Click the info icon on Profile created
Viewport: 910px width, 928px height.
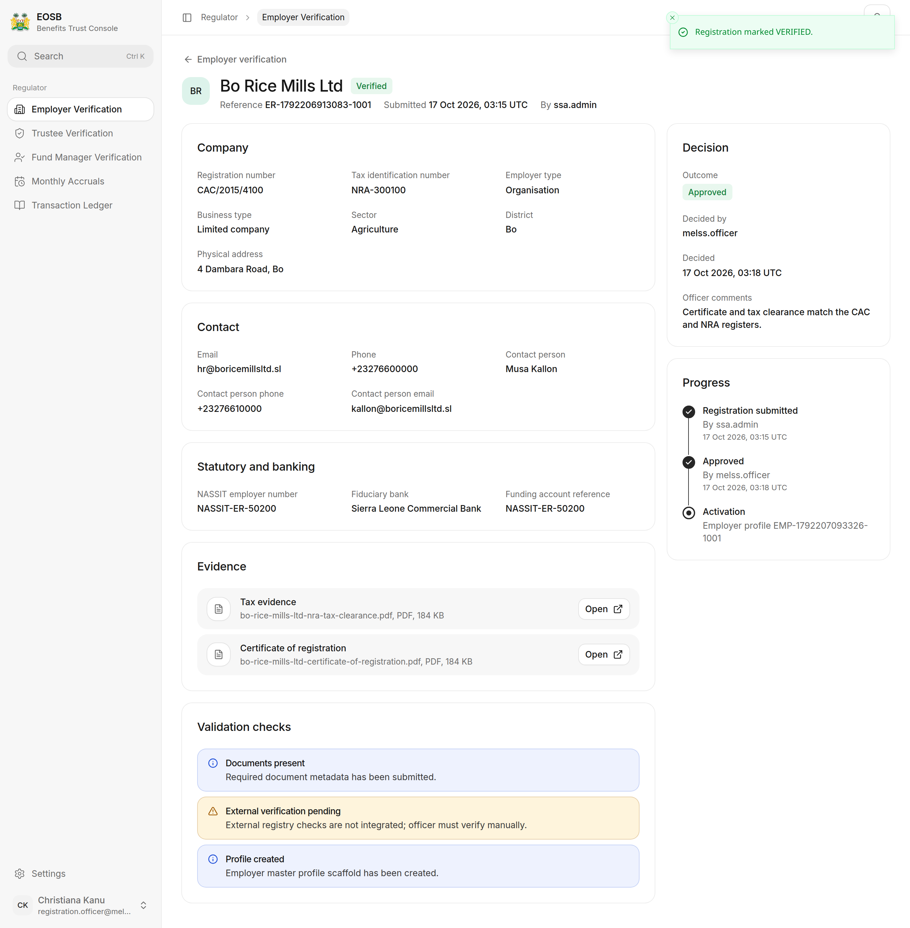[x=213, y=859]
